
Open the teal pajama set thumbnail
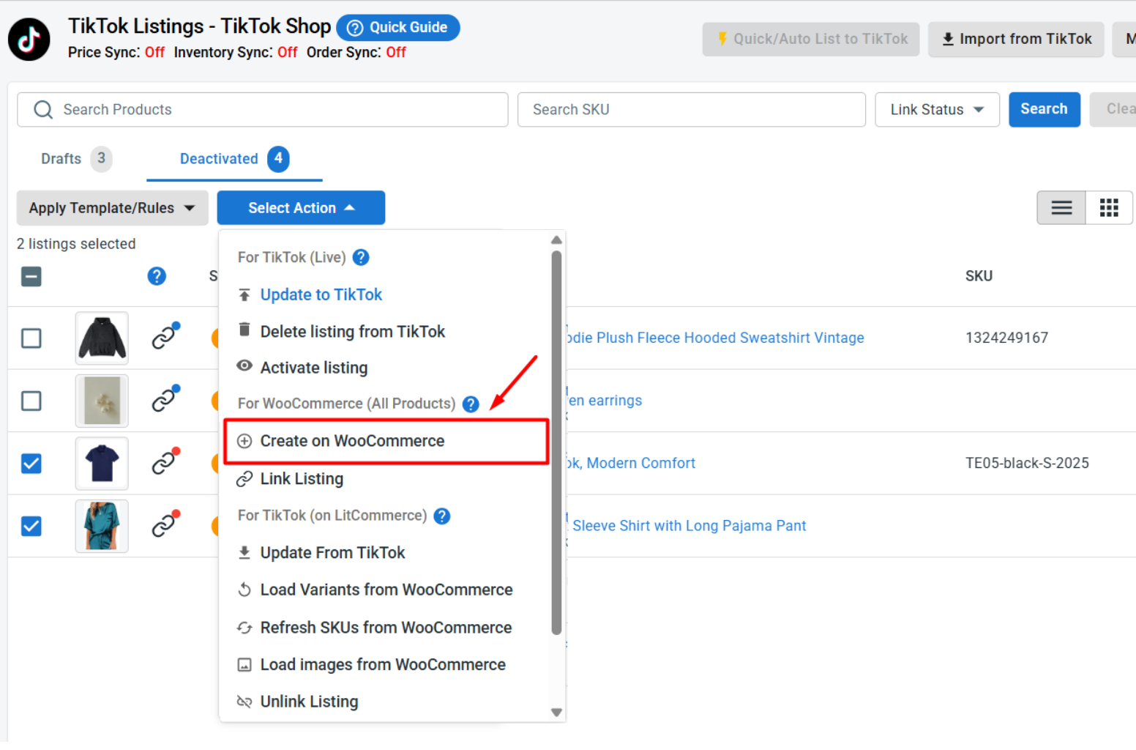[102, 526]
